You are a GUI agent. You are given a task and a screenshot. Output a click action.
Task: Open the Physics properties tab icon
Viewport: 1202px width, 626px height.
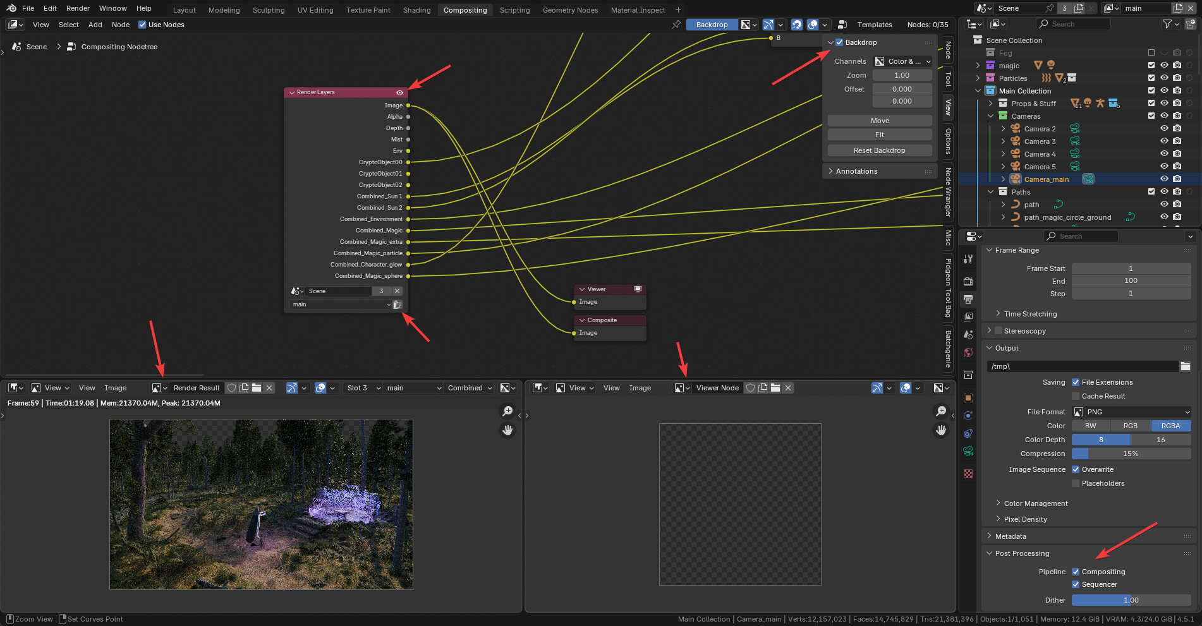click(968, 416)
